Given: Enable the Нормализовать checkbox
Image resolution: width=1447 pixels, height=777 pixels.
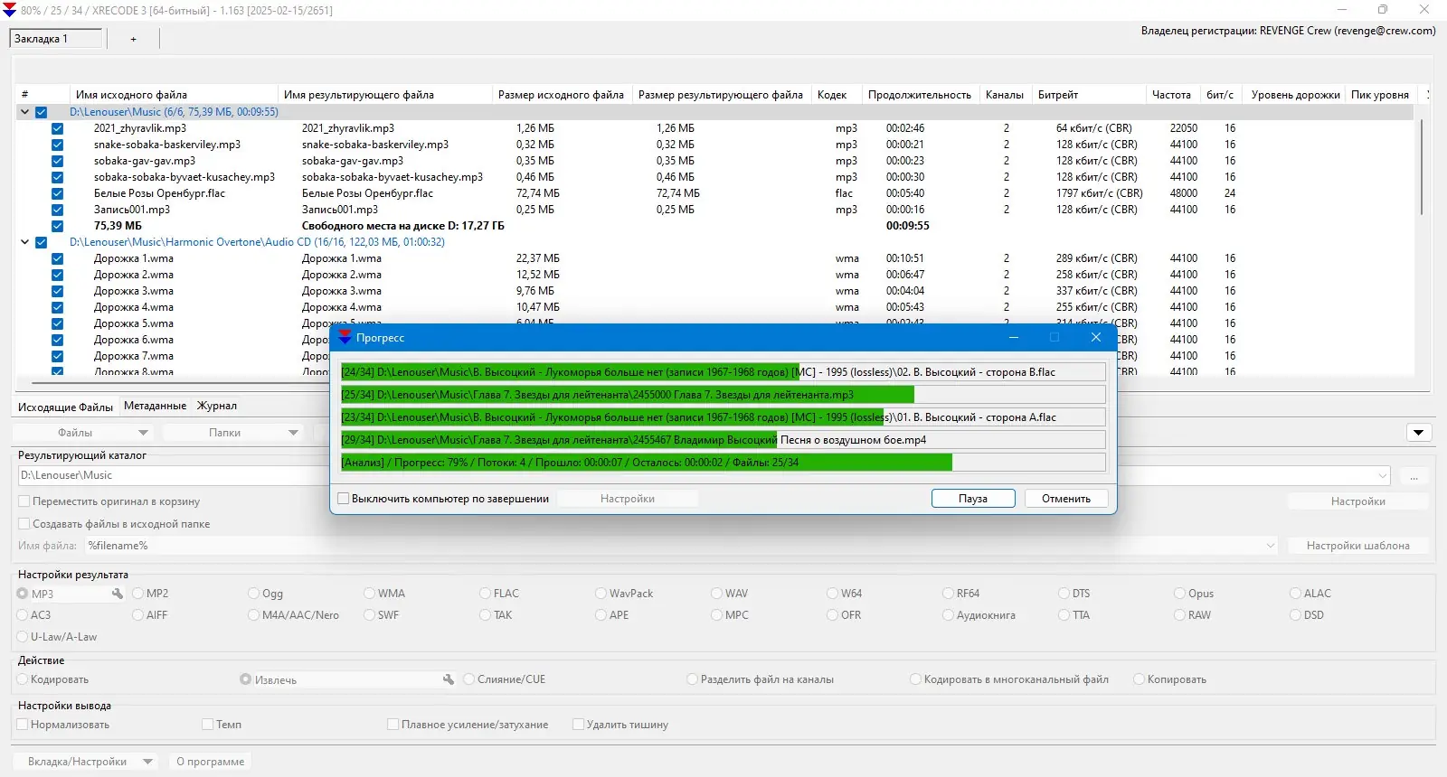Looking at the screenshot, I should tap(23, 725).
